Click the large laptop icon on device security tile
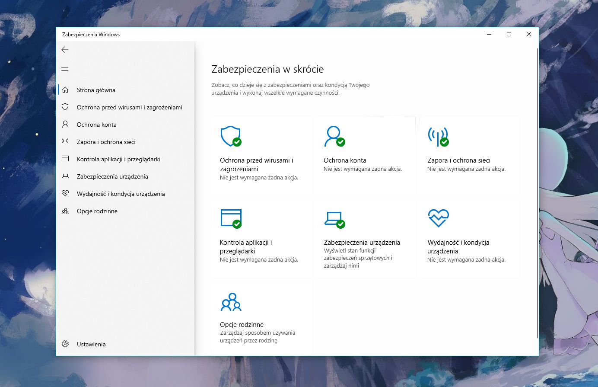Viewport: 598px width, 387px height. point(334,219)
